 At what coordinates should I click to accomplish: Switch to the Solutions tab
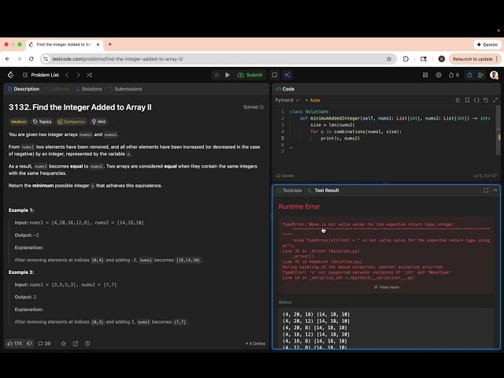click(88, 89)
